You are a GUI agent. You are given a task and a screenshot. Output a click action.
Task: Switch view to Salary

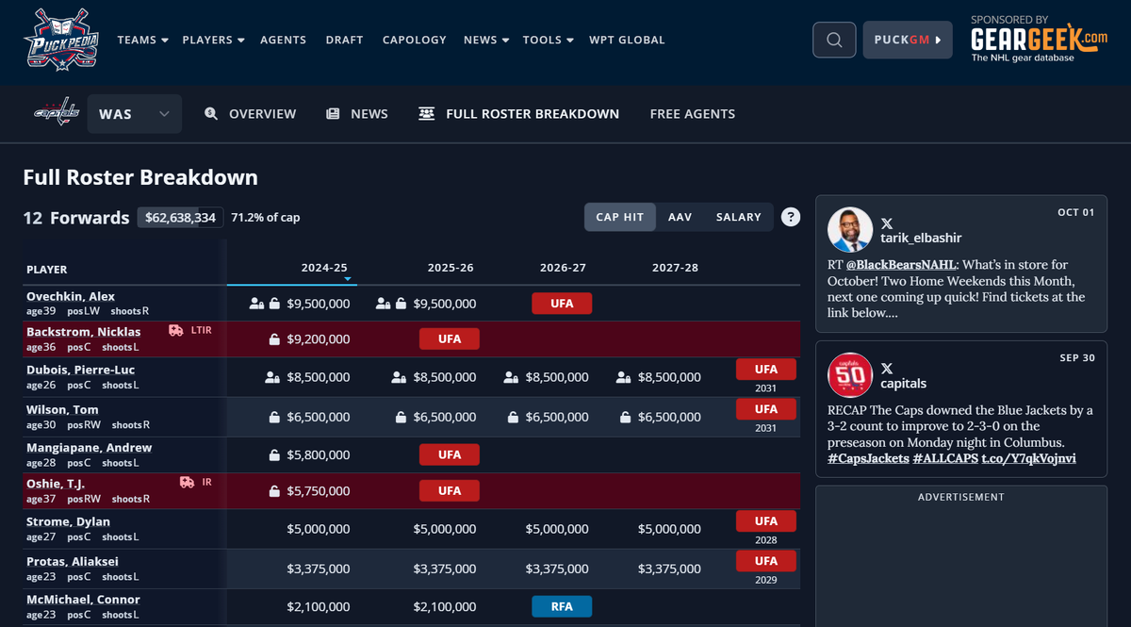(x=739, y=217)
